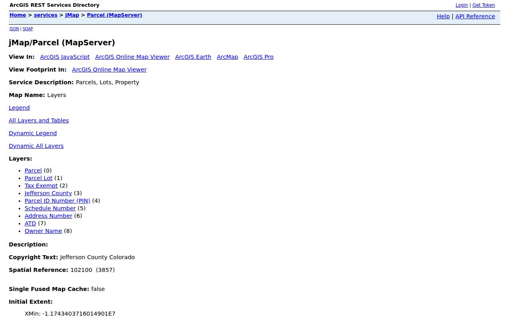509x318 pixels.
Task: Open the Owner Name layer
Action: (43, 231)
